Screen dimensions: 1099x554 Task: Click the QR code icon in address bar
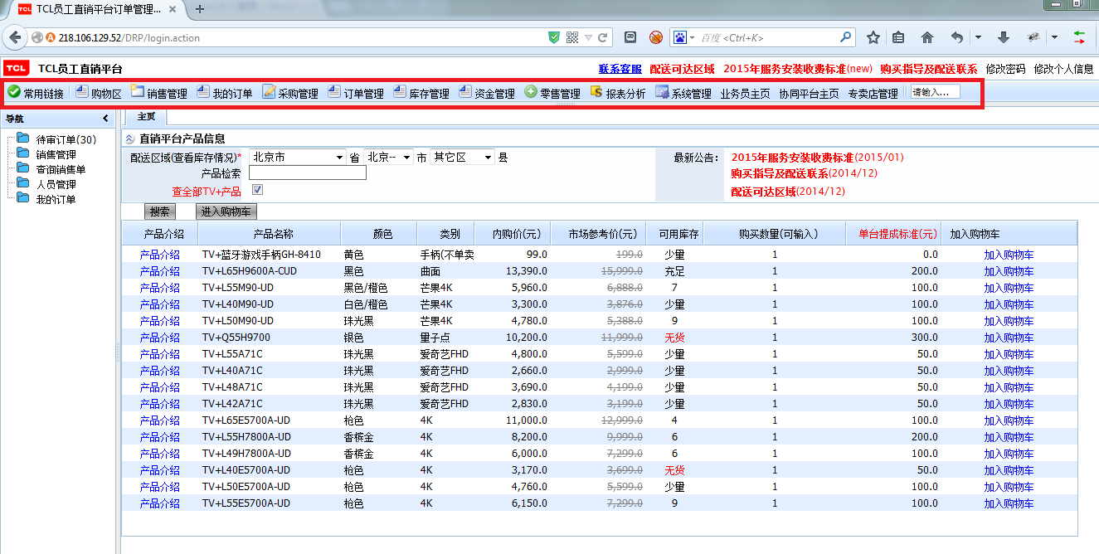pyautogui.click(x=572, y=37)
